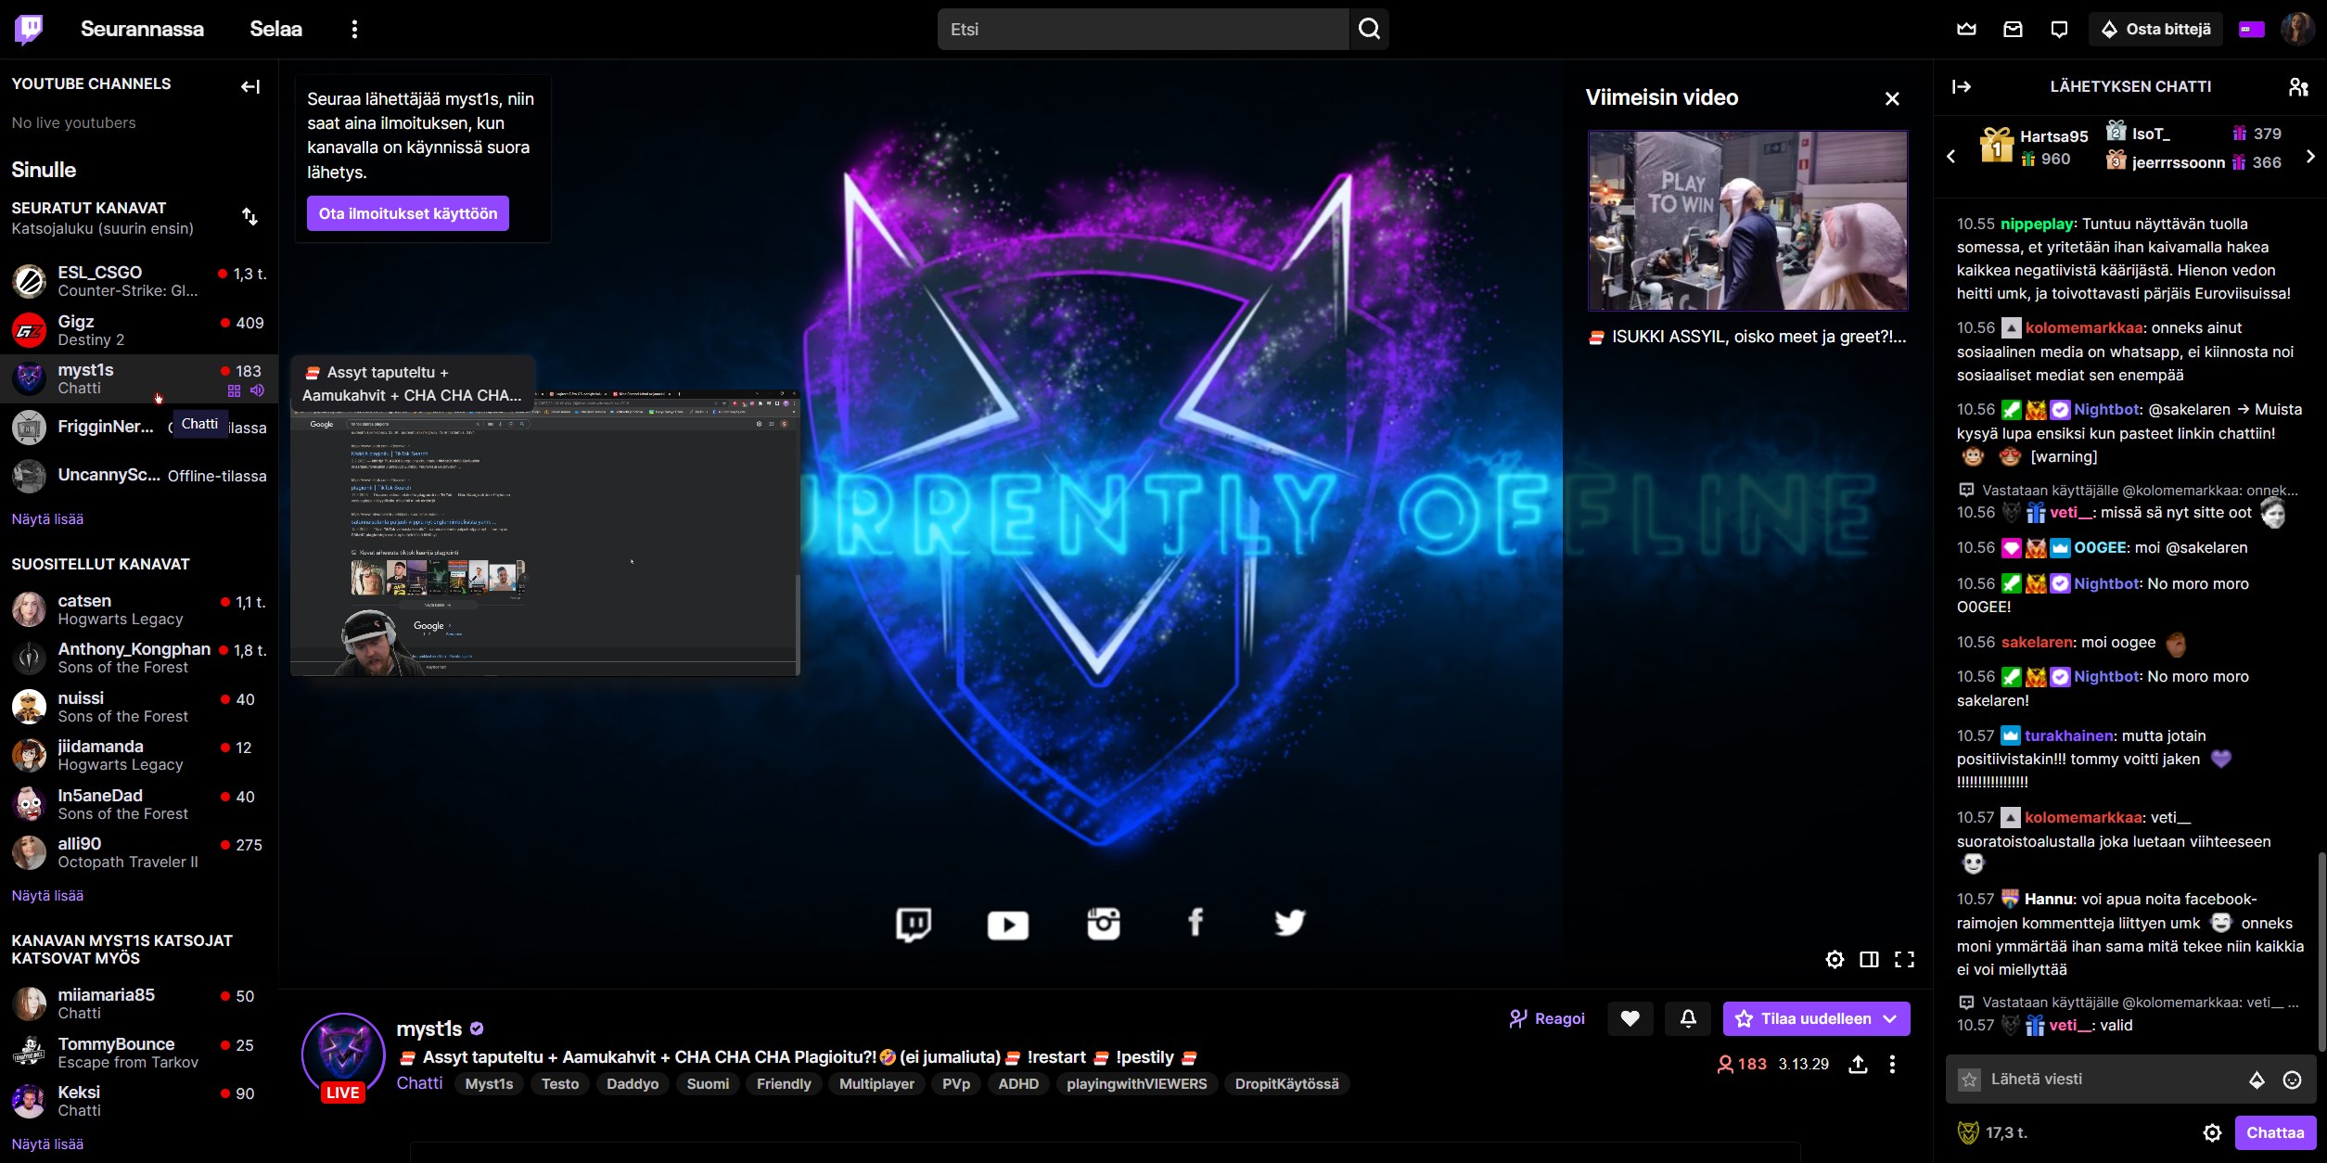Toggle the viewer list in chat header
Image resolution: width=2327 pixels, height=1163 pixels.
tap(2298, 85)
